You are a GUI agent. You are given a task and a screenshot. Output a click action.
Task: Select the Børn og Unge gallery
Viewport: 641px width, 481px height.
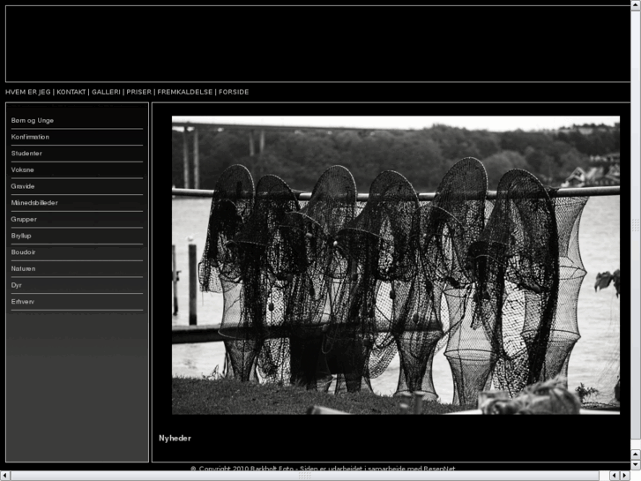[33, 120]
